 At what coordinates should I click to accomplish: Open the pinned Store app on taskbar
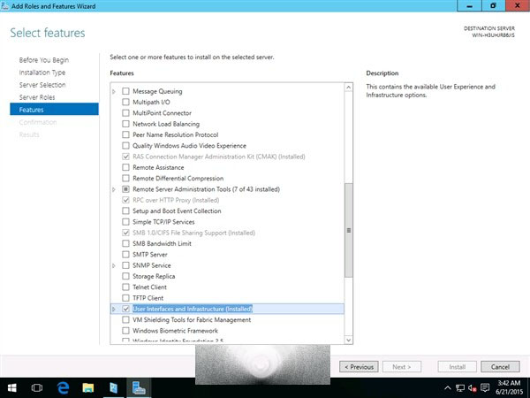point(114,388)
